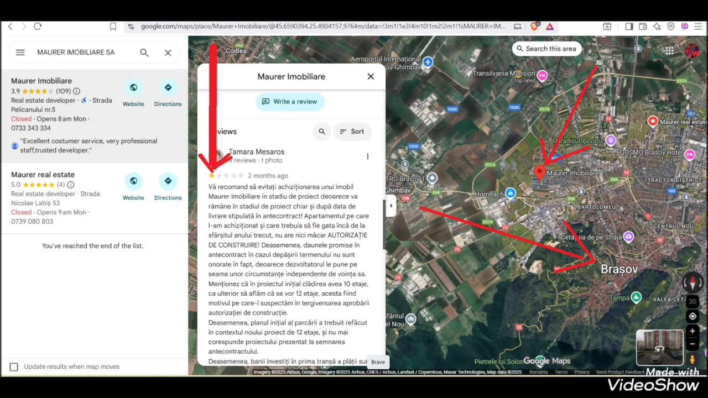
Task: Show rating info for Maurer Imobiliare
Action: 76,91
